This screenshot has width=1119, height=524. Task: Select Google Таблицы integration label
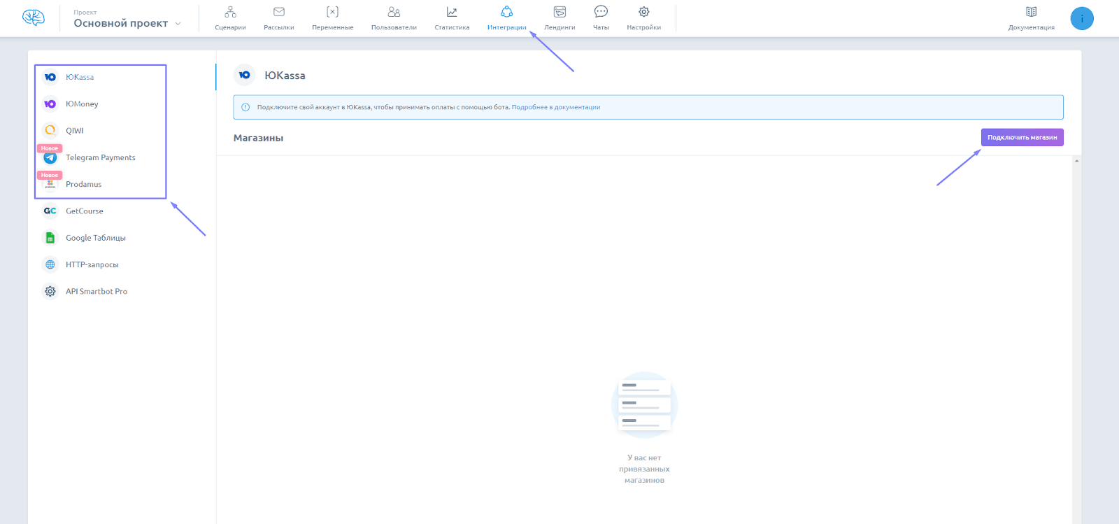96,238
